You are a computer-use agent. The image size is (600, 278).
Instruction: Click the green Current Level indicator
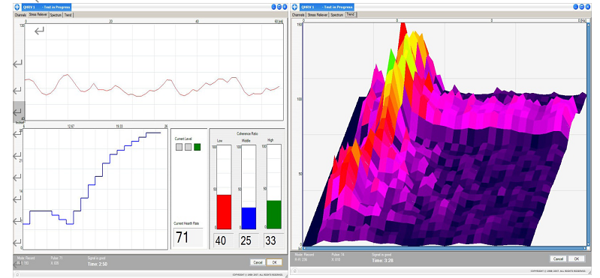point(197,147)
